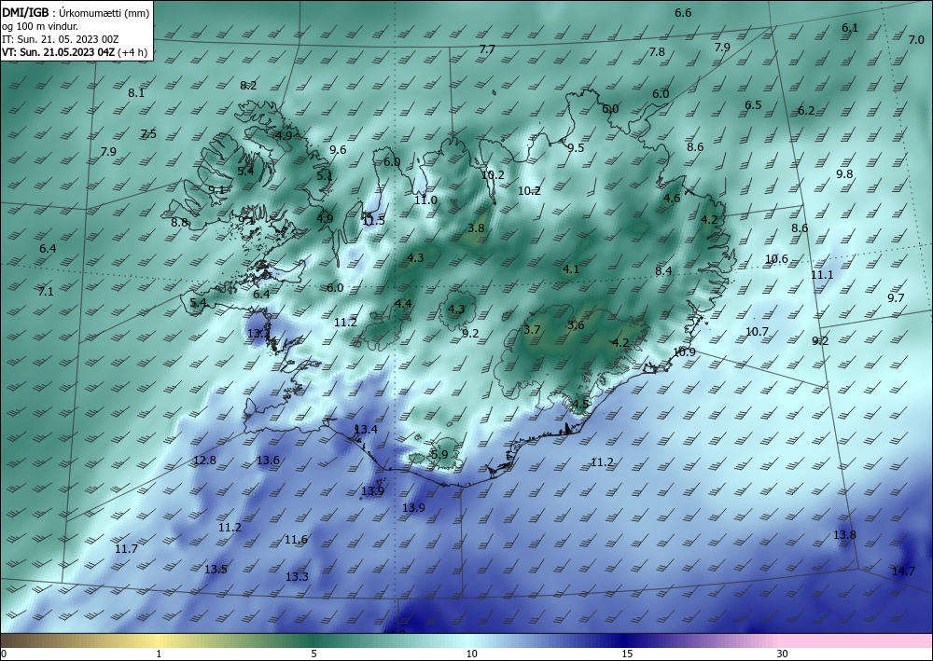The height and width of the screenshot is (661, 933).
Task: Click the map value 5.1
Action: click(x=325, y=176)
